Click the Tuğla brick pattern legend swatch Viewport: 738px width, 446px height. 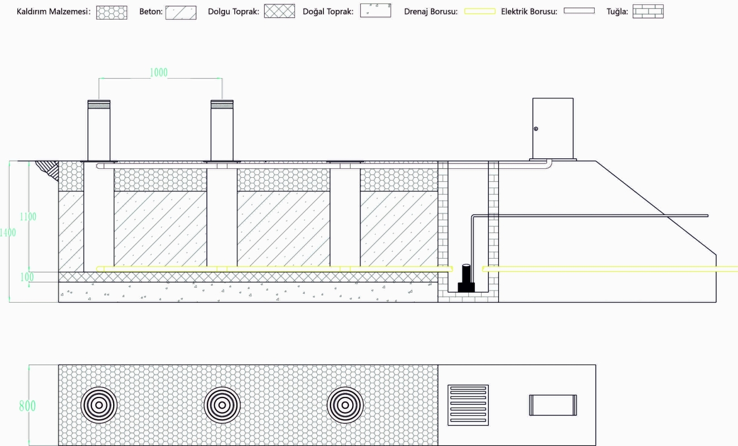click(648, 12)
